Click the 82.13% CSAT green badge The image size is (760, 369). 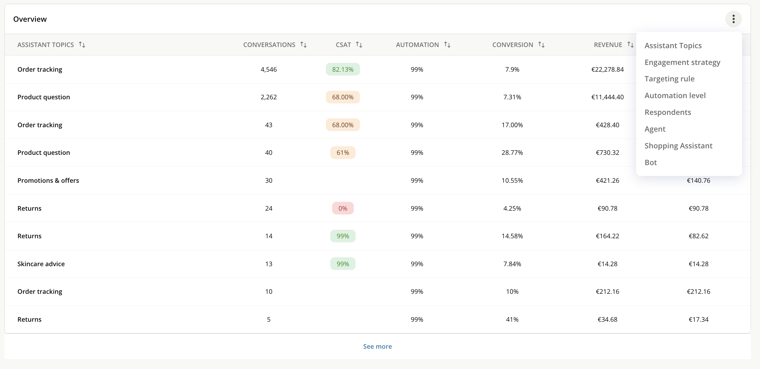click(x=343, y=69)
